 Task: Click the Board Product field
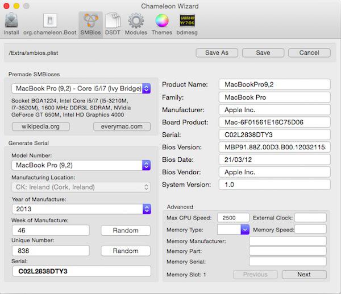tap(275, 122)
